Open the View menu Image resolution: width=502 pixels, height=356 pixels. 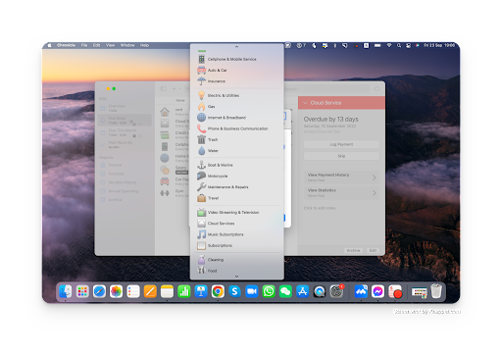pyautogui.click(x=110, y=45)
